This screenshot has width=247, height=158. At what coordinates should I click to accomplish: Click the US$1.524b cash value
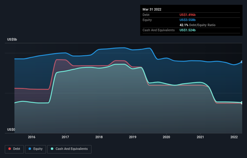click(187, 30)
